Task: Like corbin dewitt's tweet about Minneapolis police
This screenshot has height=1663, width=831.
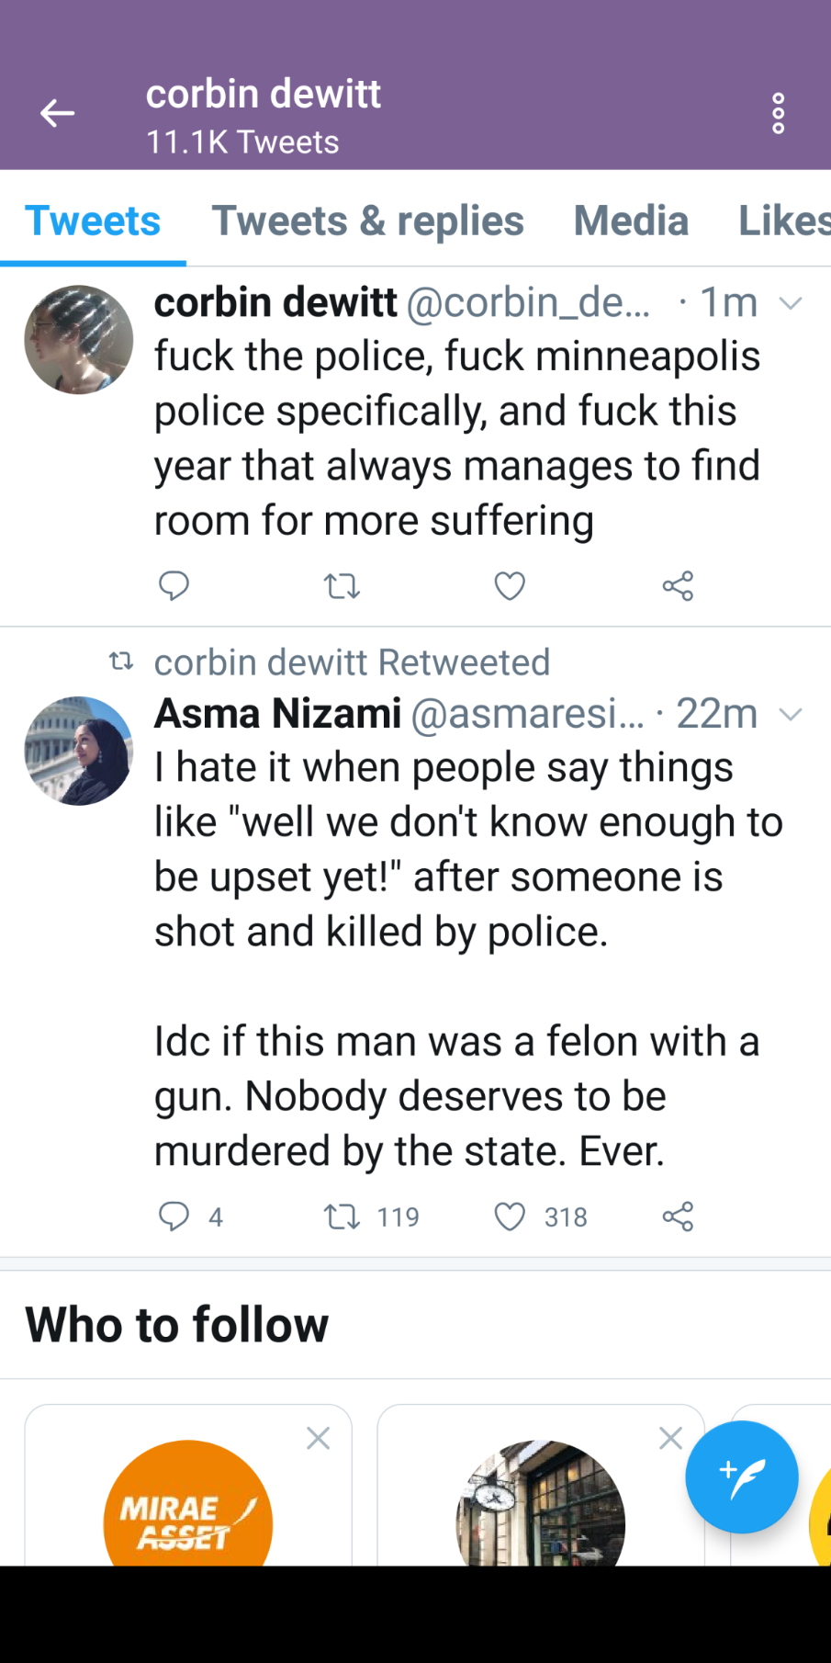Action: coord(510,585)
